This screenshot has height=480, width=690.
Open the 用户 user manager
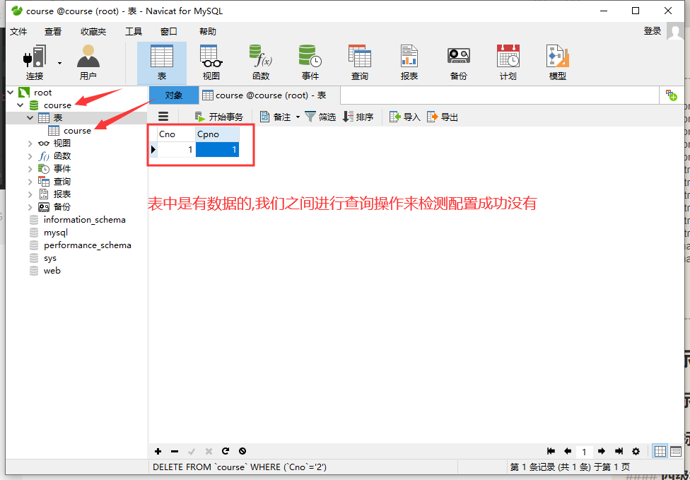(88, 62)
